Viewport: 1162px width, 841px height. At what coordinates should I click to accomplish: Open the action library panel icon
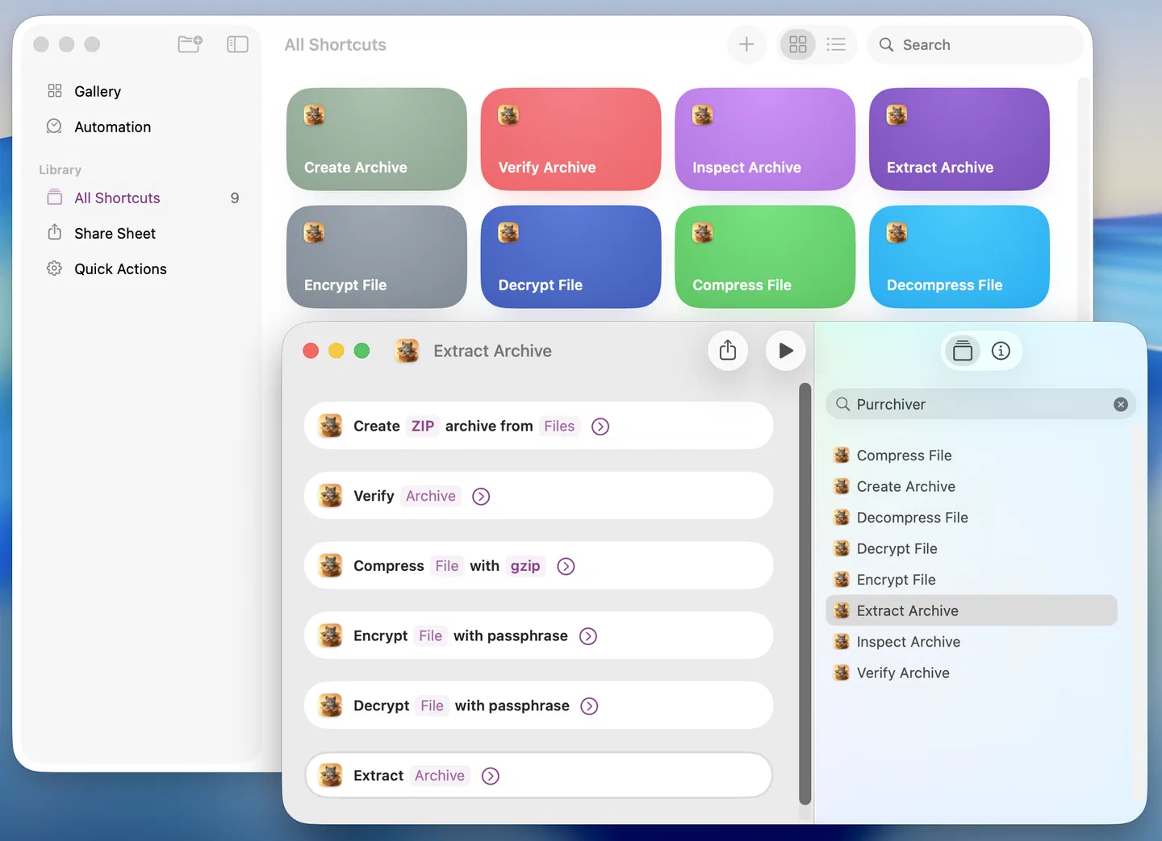coord(963,351)
